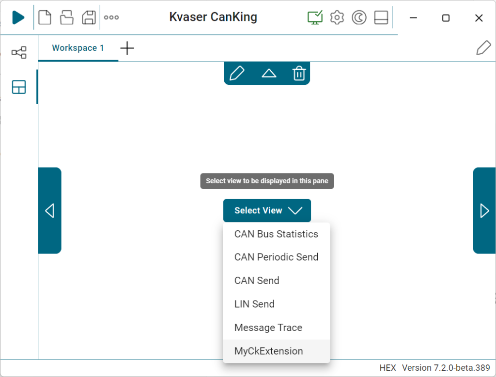Delete this pane using the trash icon

[299, 73]
